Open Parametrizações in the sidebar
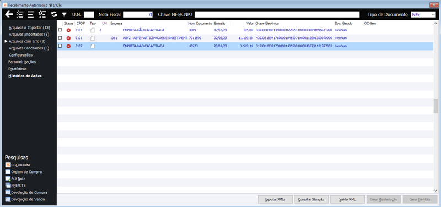441x207 pixels. point(22,61)
